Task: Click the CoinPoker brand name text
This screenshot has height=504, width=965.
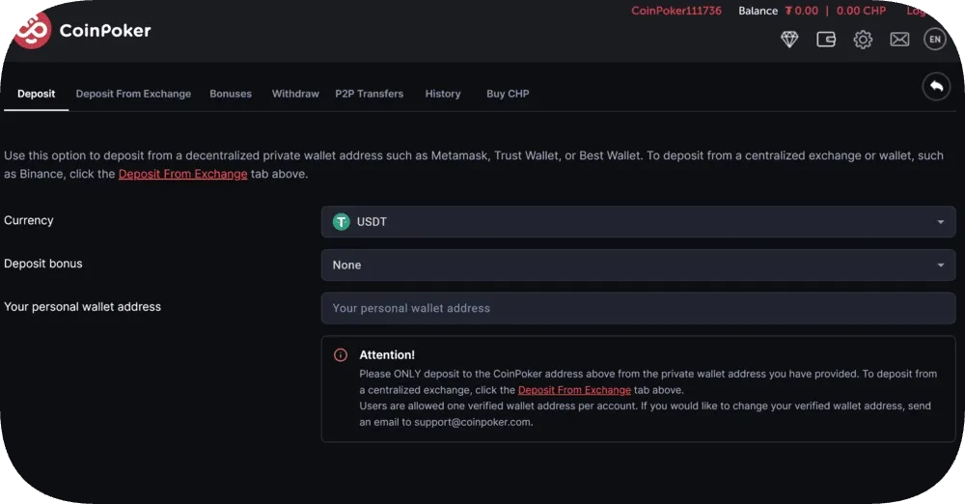Action: [105, 31]
